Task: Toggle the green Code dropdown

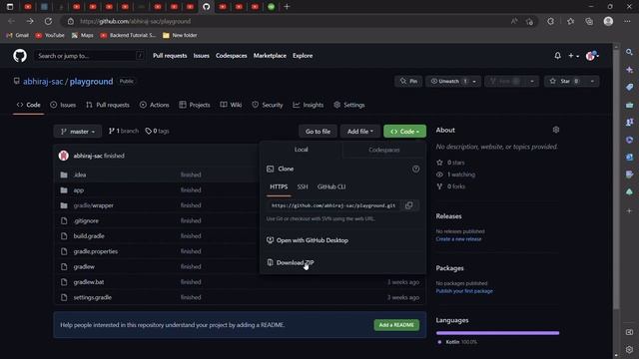Action: tap(404, 131)
